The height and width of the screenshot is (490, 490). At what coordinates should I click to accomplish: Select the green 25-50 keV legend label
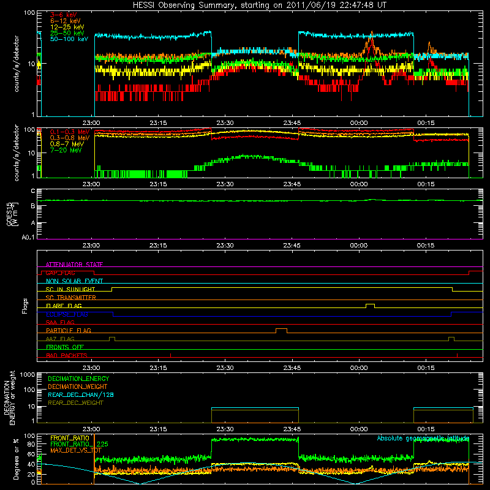67,33
